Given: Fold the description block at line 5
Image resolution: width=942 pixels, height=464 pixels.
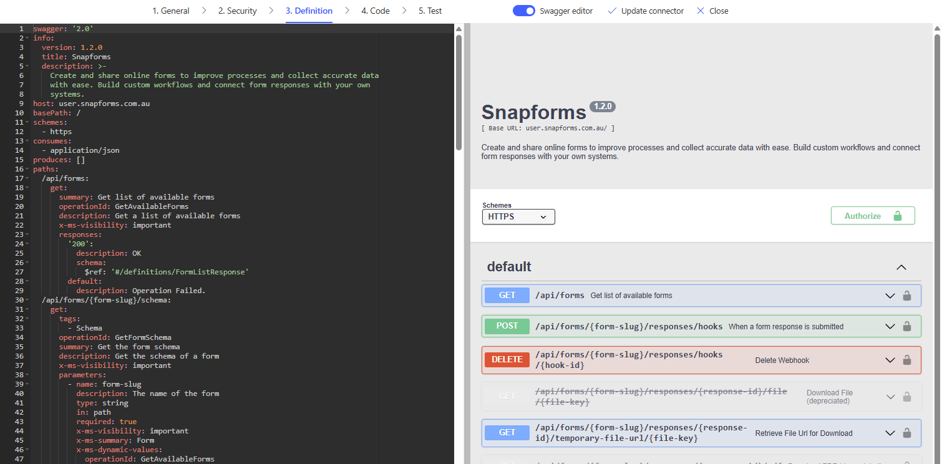Looking at the screenshot, I should 27,66.
